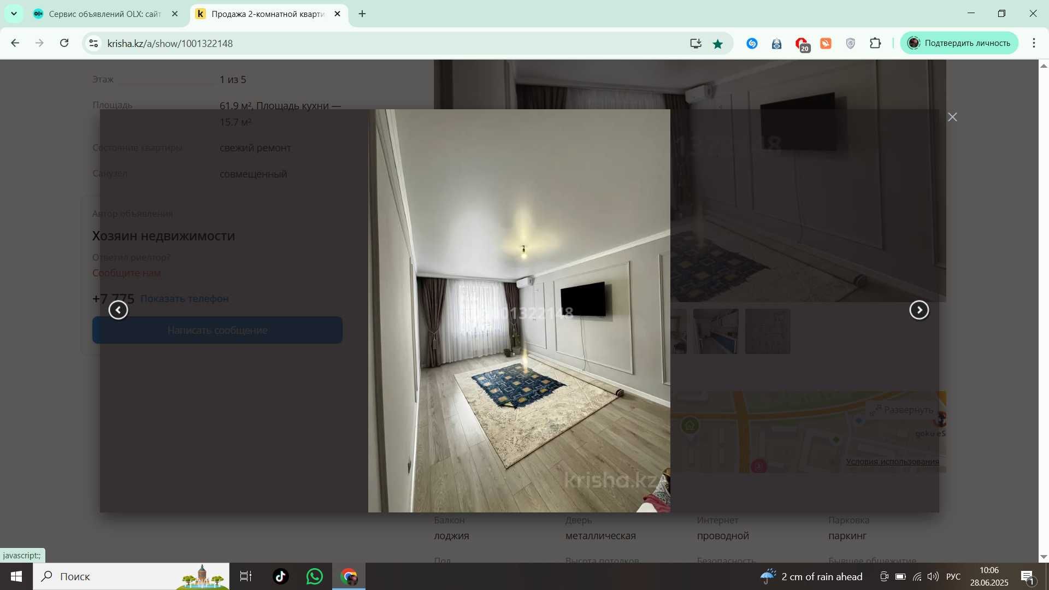The height and width of the screenshot is (590, 1049).
Task: Show the next photo in gallery
Action: (x=919, y=310)
